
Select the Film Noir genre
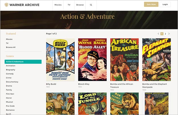10,94
